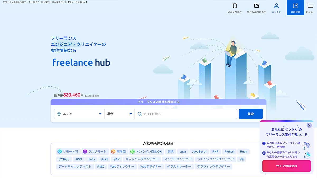Open saved search conditions icon
Screen dimensions: 317x178
(x=256, y=6)
